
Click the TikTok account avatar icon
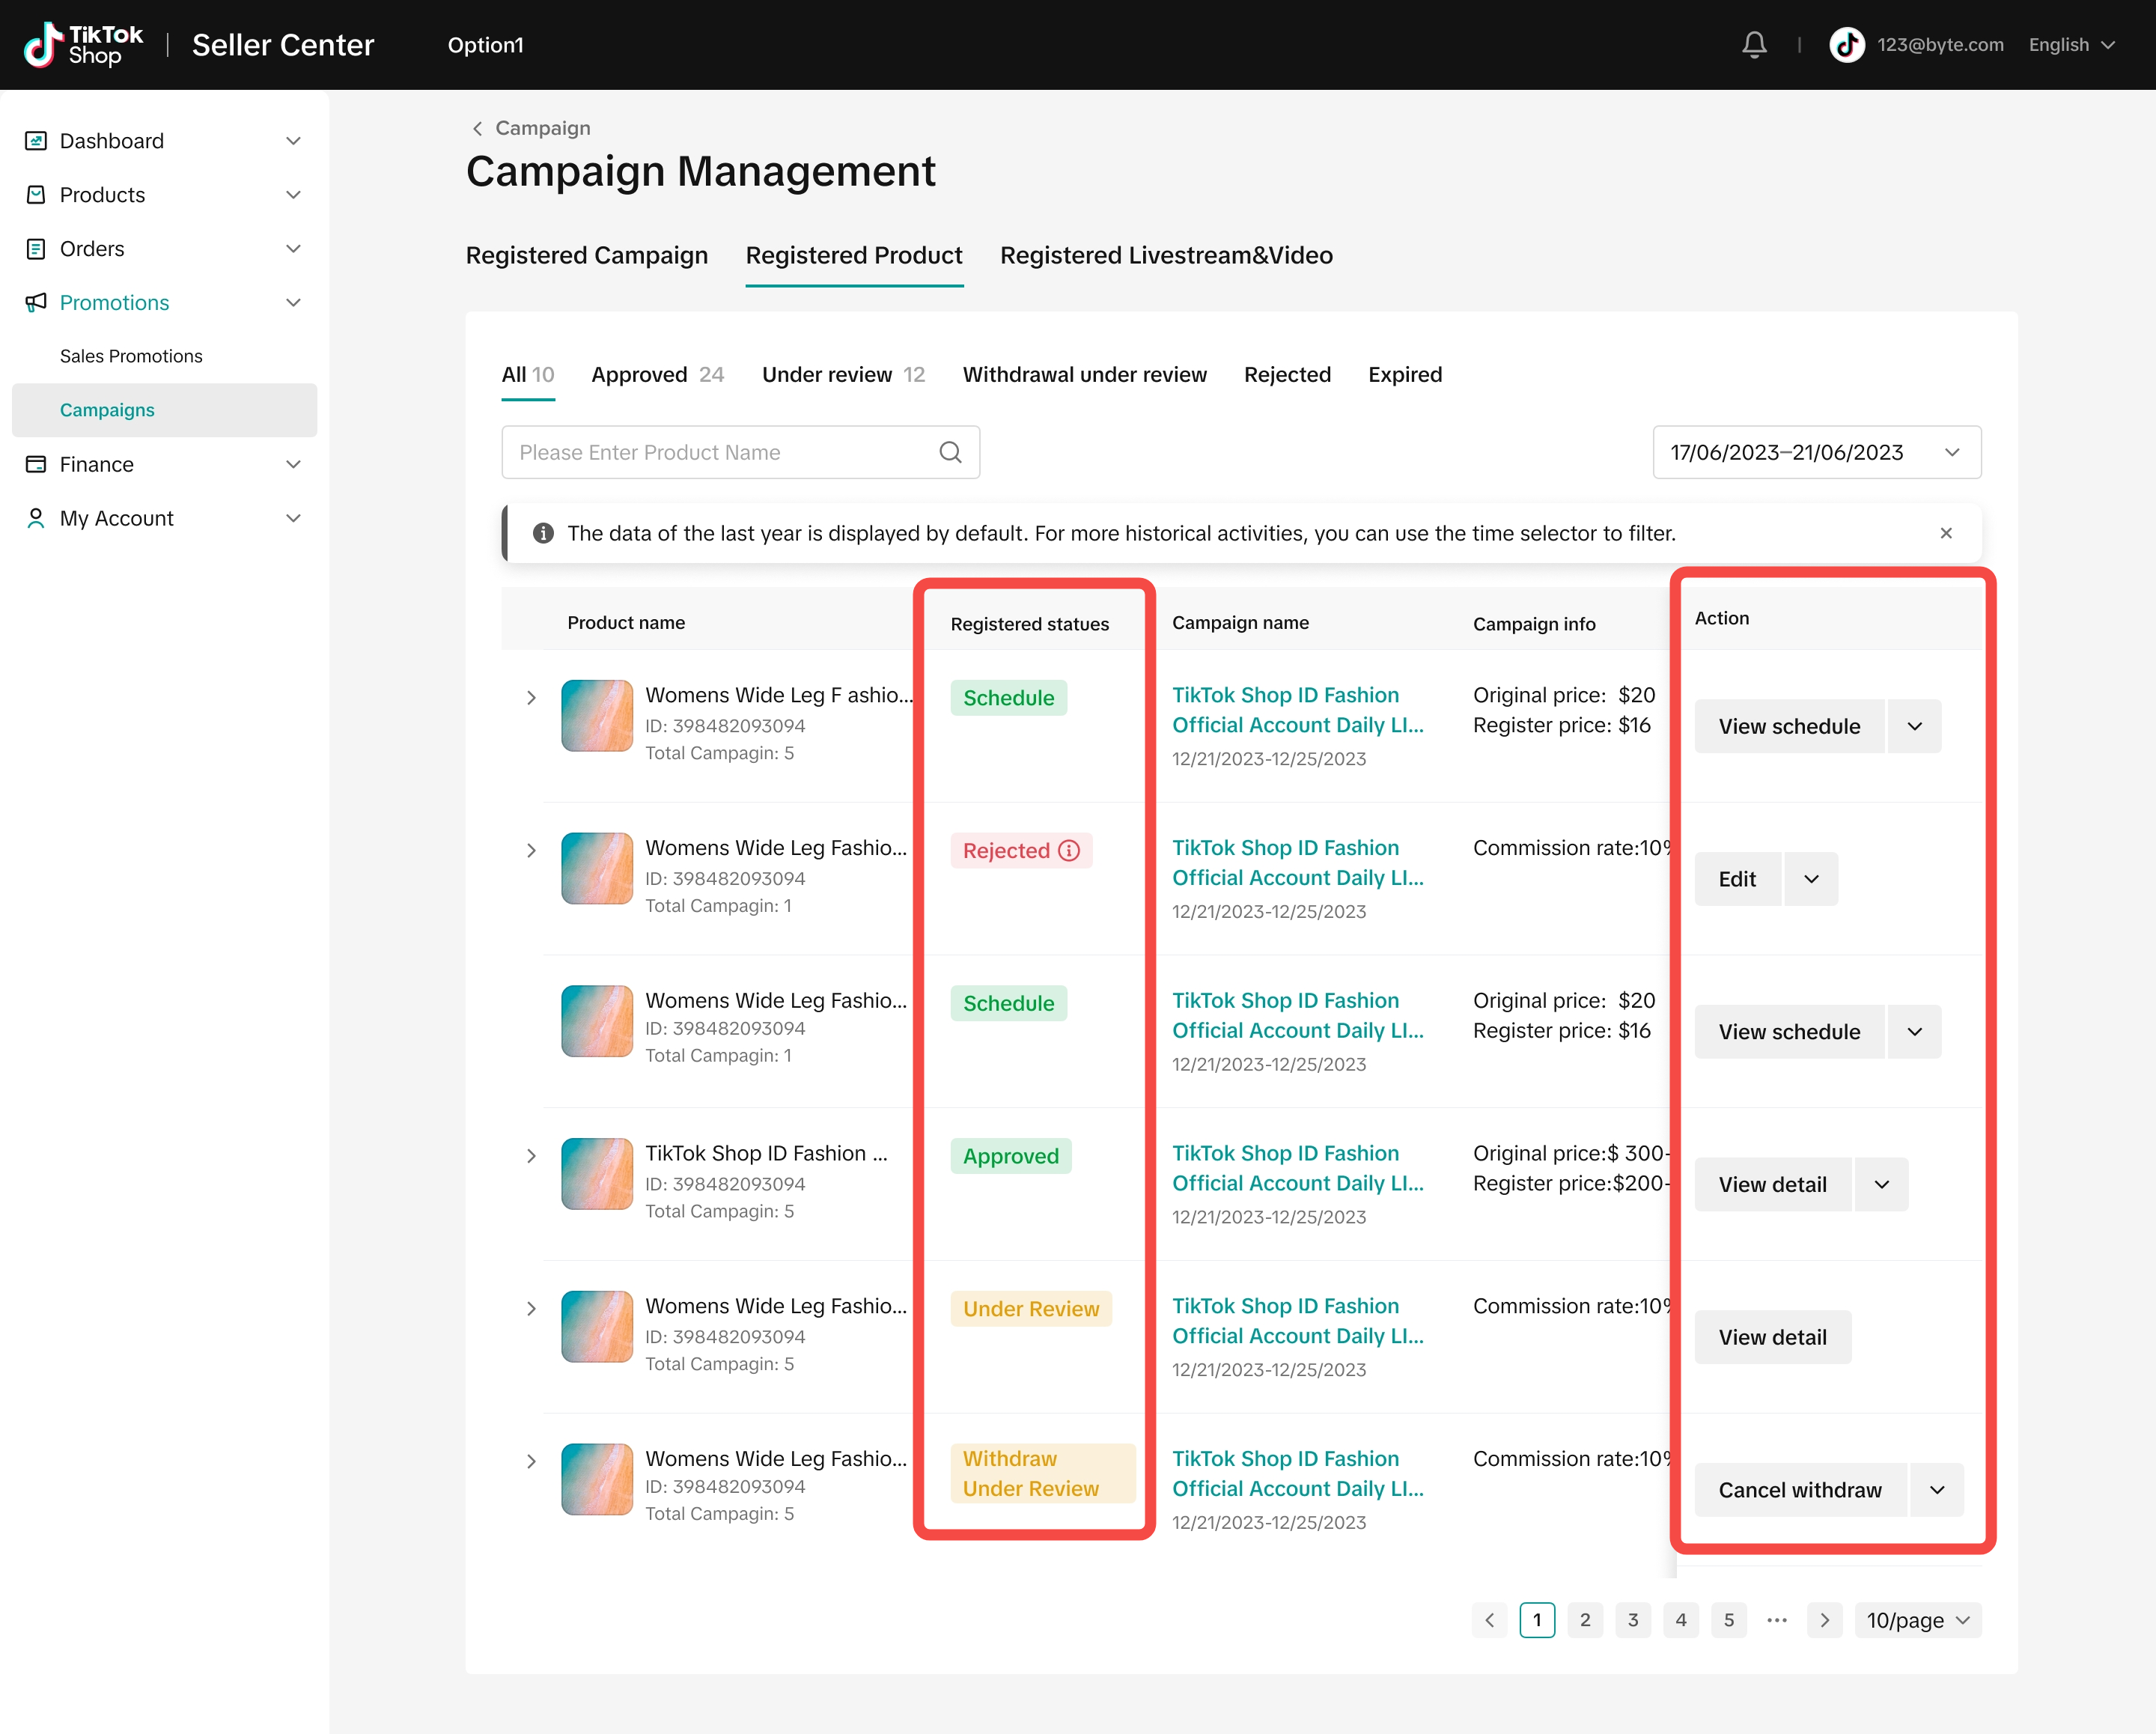click(x=1846, y=45)
